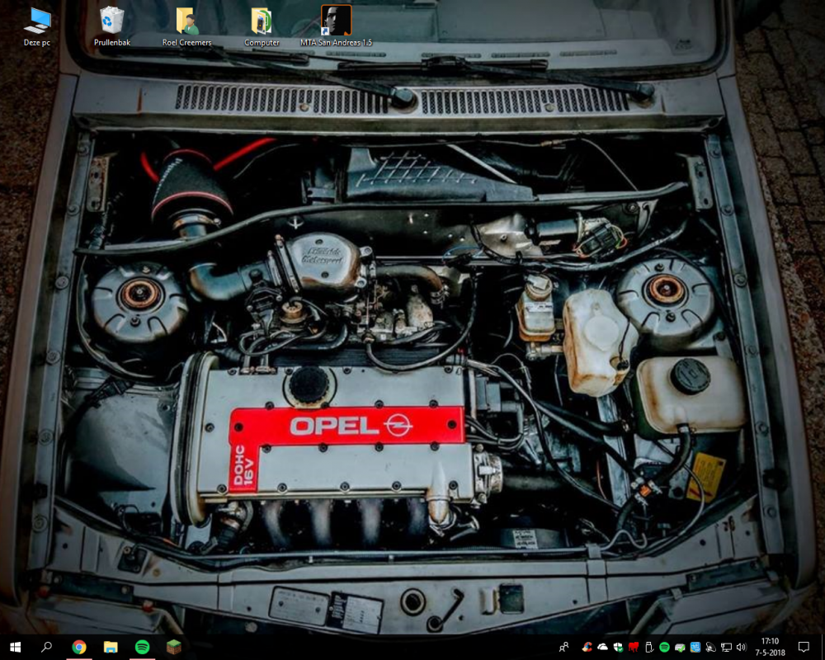Open OneDrive from the system tray
825x660 pixels.
click(602, 648)
